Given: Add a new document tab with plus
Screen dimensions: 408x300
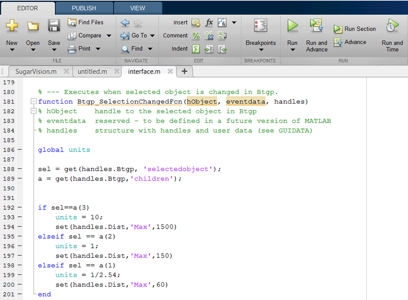Looking at the screenshot, I should 185,71.
